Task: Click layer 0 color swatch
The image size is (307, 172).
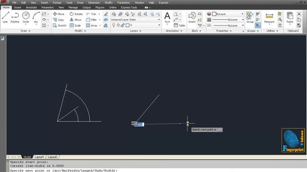Action: coord(128,25)
